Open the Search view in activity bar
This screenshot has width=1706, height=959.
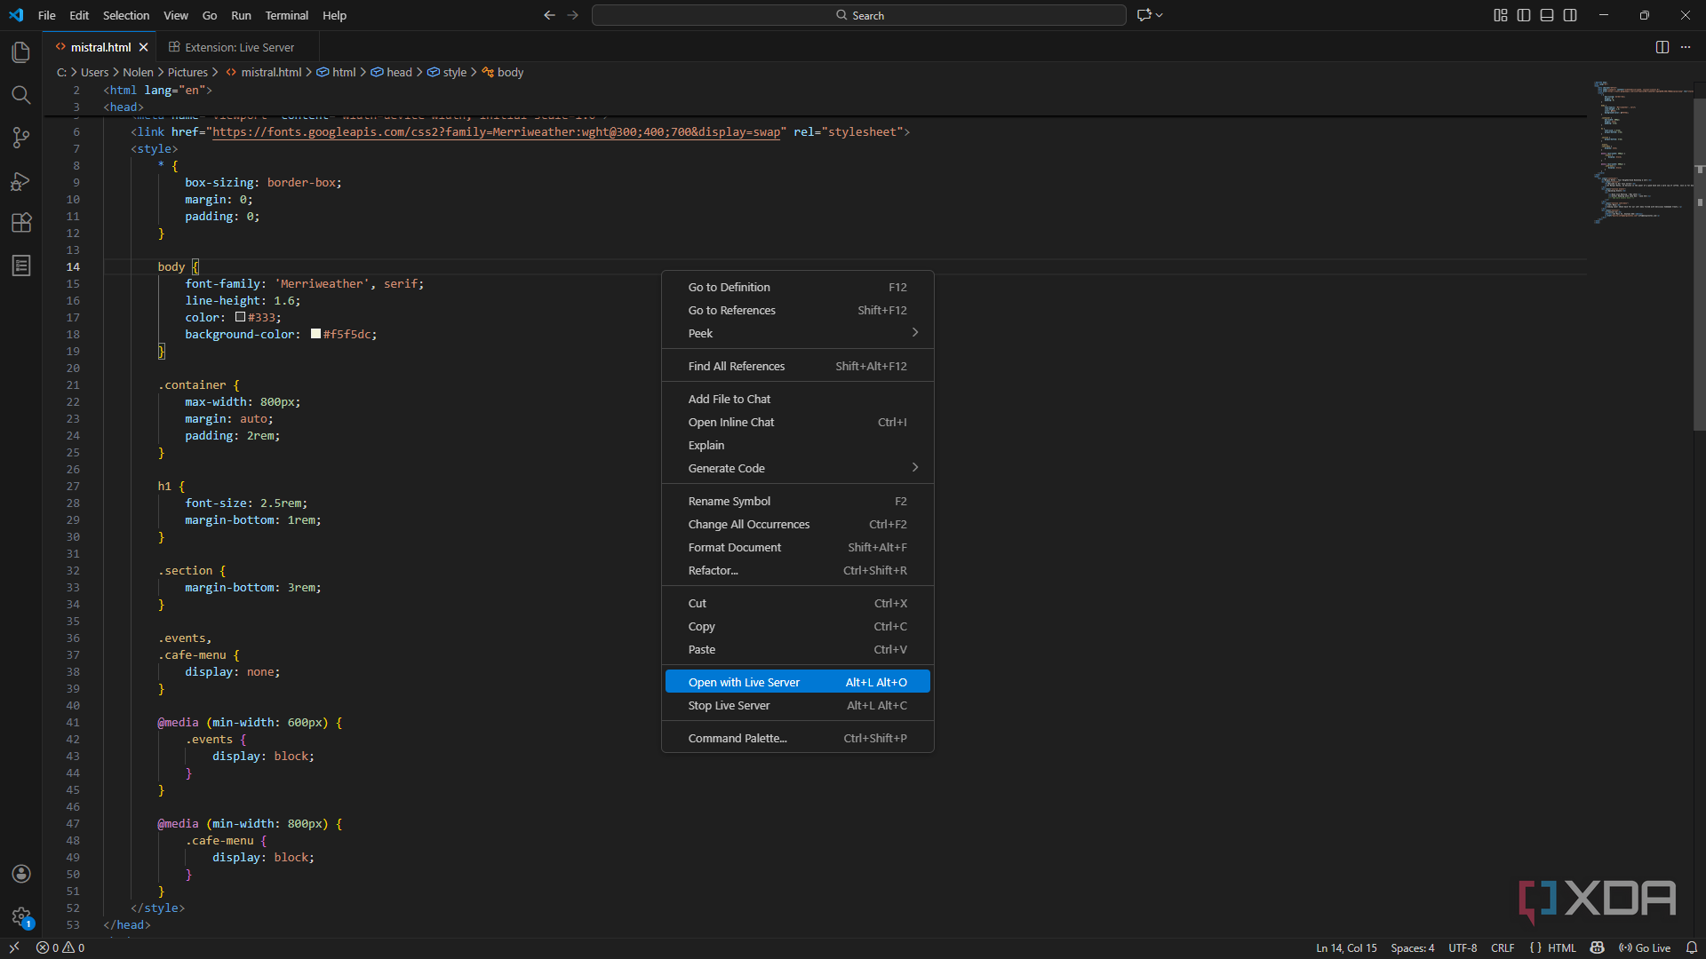tap(21, 95)
